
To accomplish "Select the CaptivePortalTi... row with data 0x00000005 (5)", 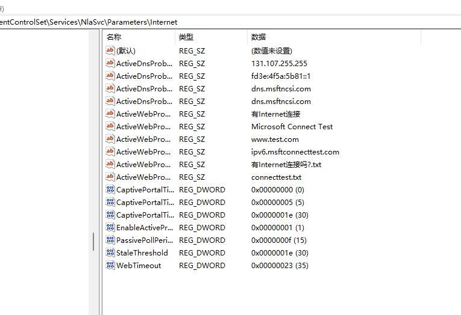I will click(144, 203).
